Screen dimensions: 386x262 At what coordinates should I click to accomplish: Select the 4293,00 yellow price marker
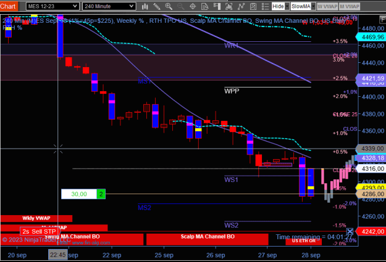pyautogui.click(x=371, y=187)
